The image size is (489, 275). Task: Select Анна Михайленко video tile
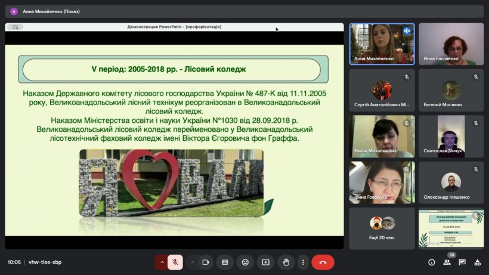[x=382, y=44]
